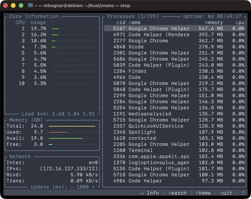Image resolution: width=251 pixels, height=199 pixels.
Task: Select the theme option in footer
Action: 203,193
